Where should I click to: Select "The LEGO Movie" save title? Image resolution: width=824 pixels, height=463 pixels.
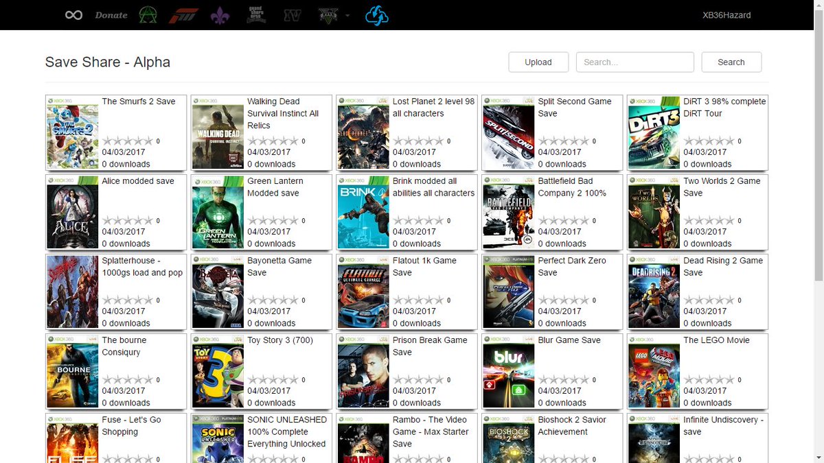coord(716,340)
